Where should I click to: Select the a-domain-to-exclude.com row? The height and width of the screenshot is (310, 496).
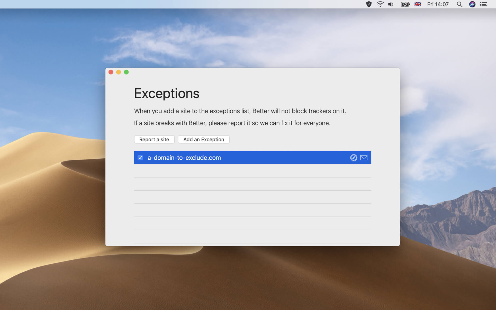252,158
